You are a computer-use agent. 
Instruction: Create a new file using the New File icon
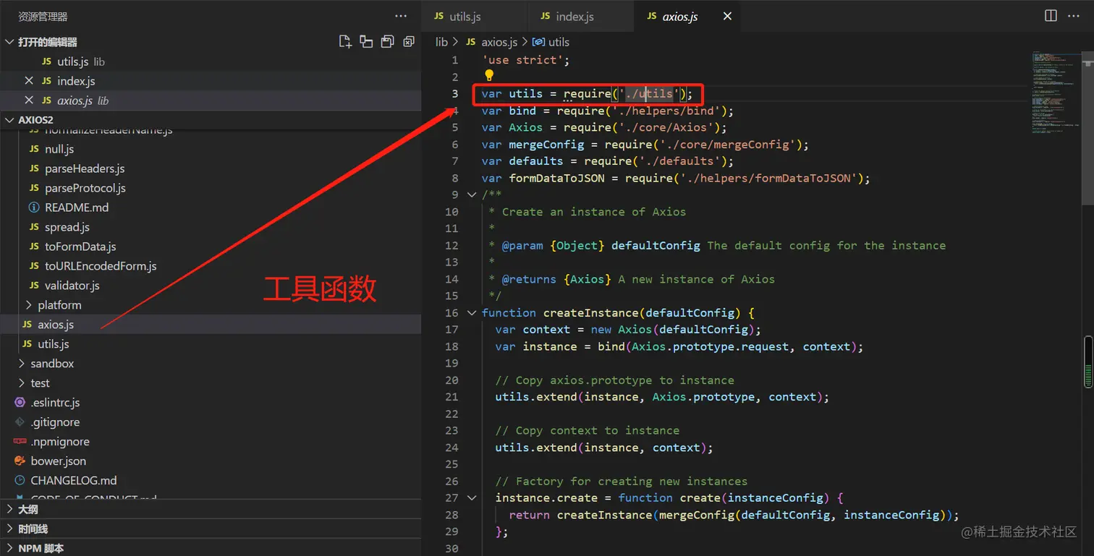345,41
